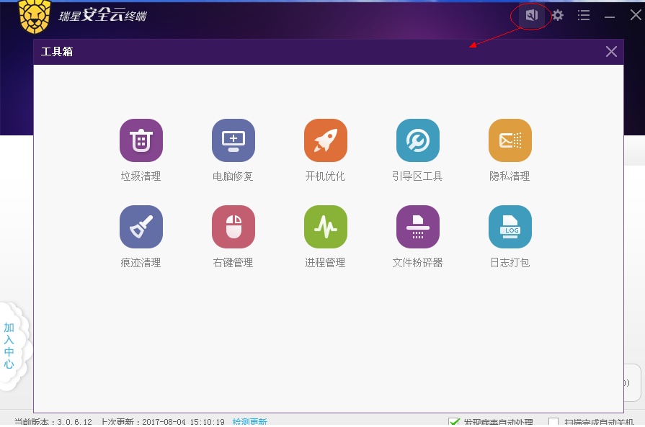Launch the 电脑修复 computer repair tool
The image size is (645, 427).
click(233, 140)
